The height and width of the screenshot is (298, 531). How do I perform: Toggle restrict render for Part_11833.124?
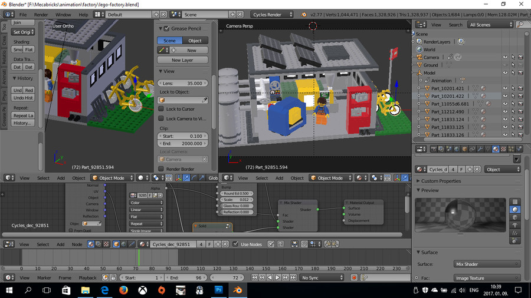coord(520,120)
